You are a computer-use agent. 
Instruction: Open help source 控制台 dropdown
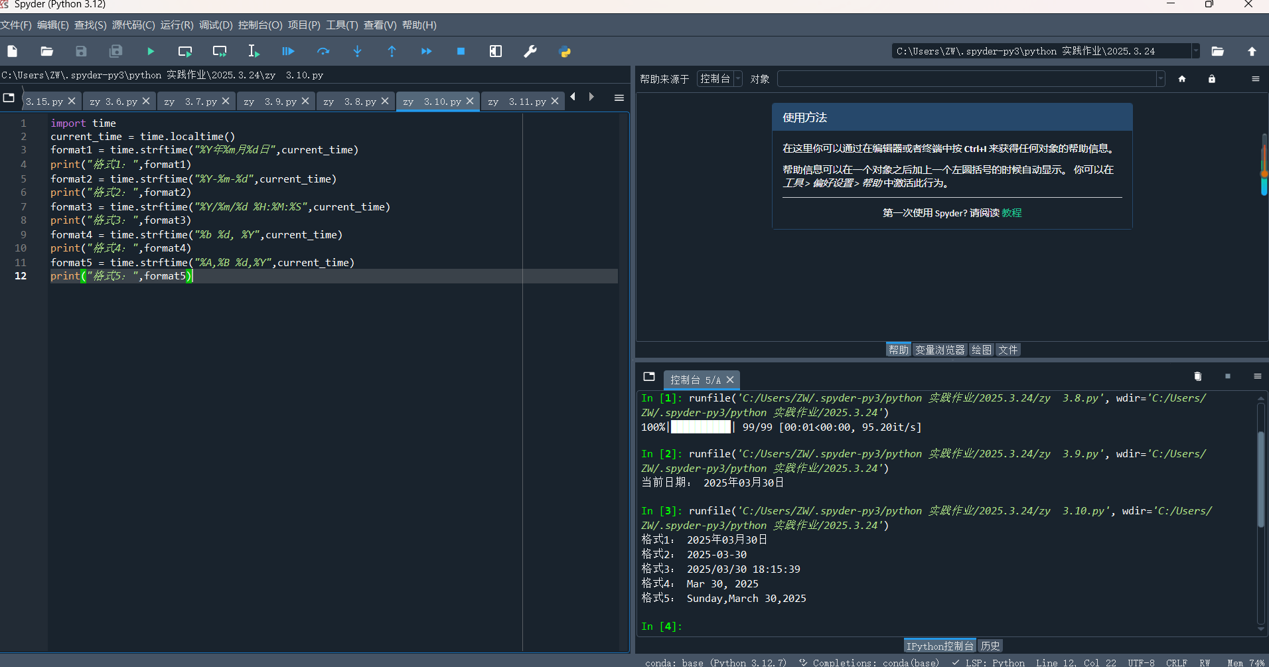(720, 79)
